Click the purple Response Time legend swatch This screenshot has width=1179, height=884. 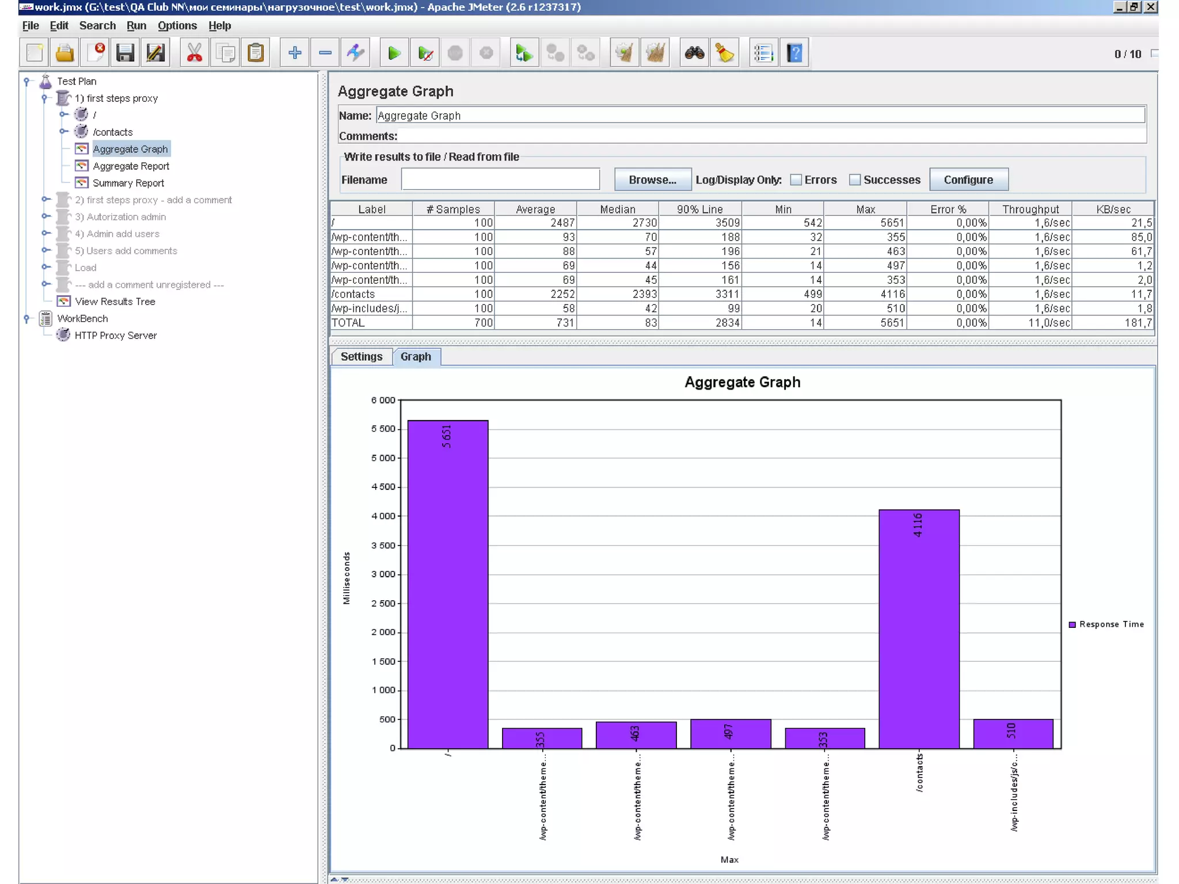[1072, 624]
